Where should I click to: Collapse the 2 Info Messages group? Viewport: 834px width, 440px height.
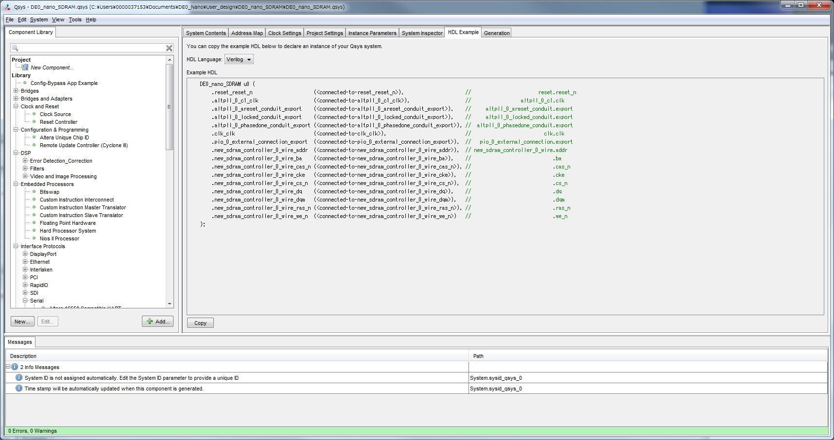(x=8, y=367)
